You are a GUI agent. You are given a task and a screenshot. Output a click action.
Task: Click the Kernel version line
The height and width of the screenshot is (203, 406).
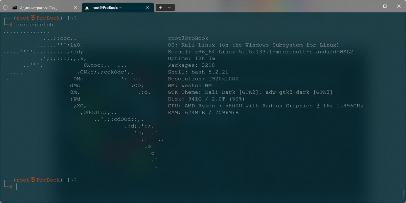(261, 52)
